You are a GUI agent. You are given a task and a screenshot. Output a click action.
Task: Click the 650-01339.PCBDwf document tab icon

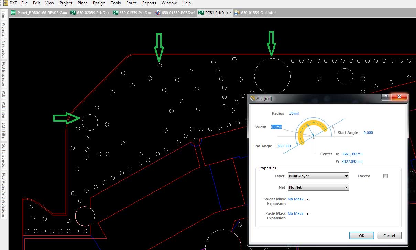click(157, 13)
